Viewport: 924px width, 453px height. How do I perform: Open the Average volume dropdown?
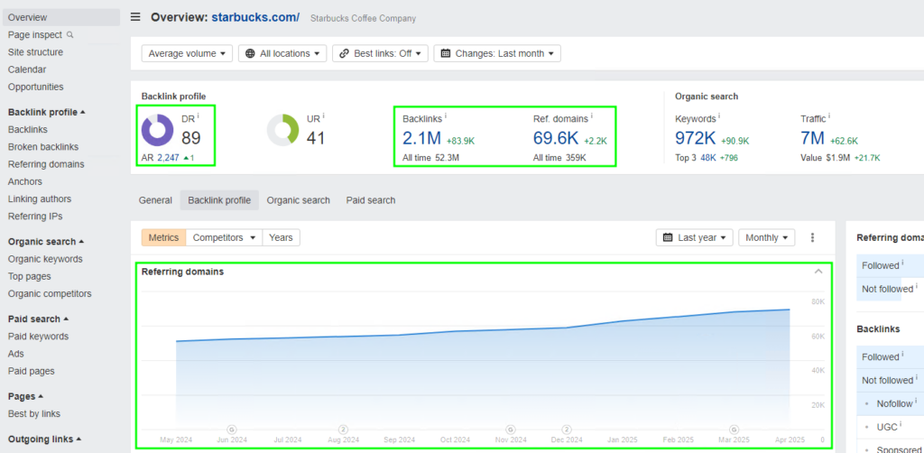[187, 53]
